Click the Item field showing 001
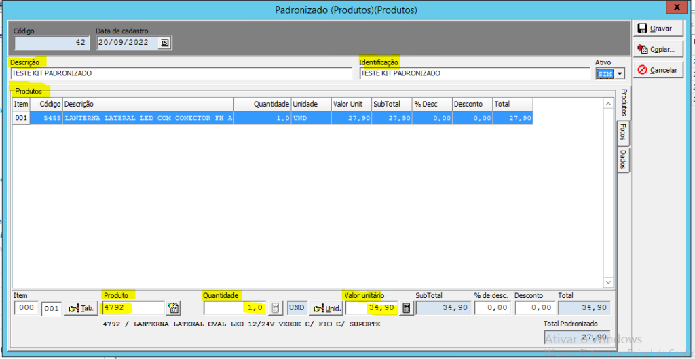Viewport: 695px width, 359px height. click(x=52, y=309)
